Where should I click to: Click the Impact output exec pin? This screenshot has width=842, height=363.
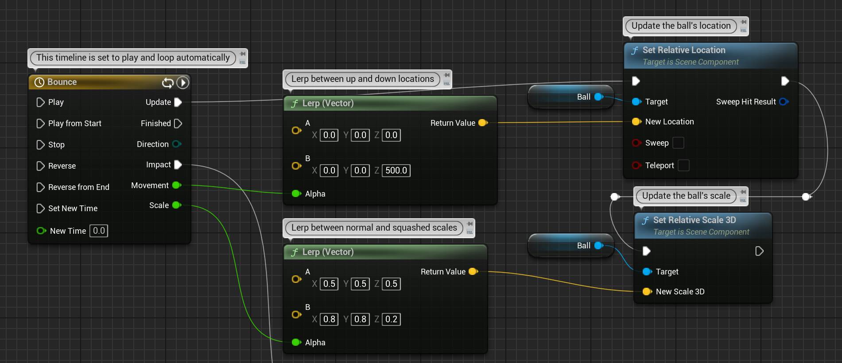(x=178, y=165)
